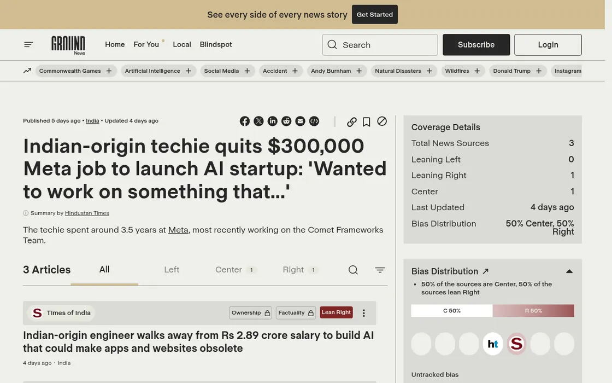
Task: Click the Get Started button
Action: tap(375, 14)
